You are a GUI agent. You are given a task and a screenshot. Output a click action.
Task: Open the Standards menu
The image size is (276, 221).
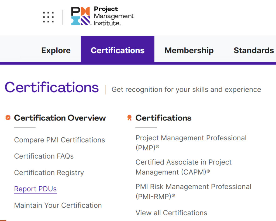coord(254,50)
